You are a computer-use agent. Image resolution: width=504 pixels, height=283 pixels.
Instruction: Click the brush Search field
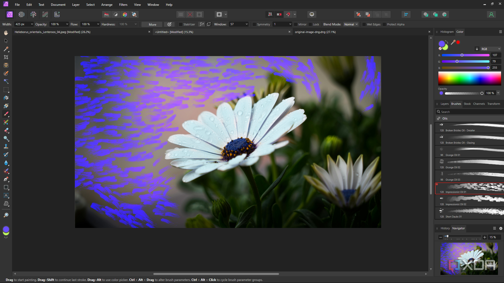click(x=470, y=112)
